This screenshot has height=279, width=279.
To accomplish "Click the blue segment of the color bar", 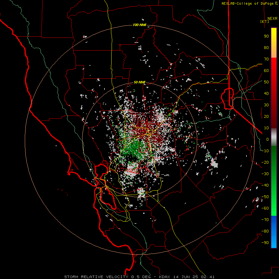I will point(274,232).
